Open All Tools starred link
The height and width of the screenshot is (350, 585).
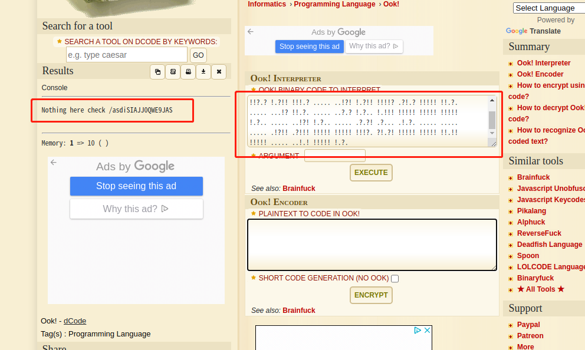(541, 289)
